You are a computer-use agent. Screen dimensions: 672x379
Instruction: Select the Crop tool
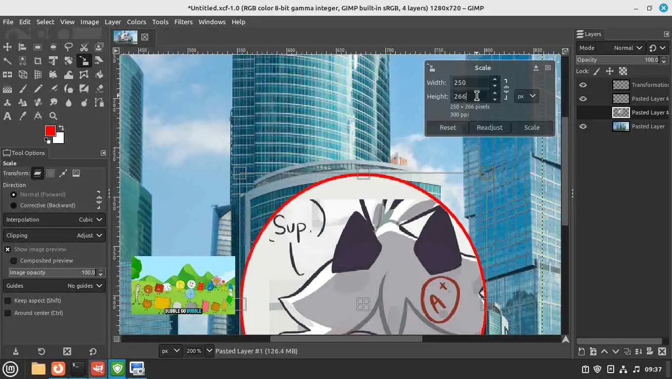pos(38,61)
